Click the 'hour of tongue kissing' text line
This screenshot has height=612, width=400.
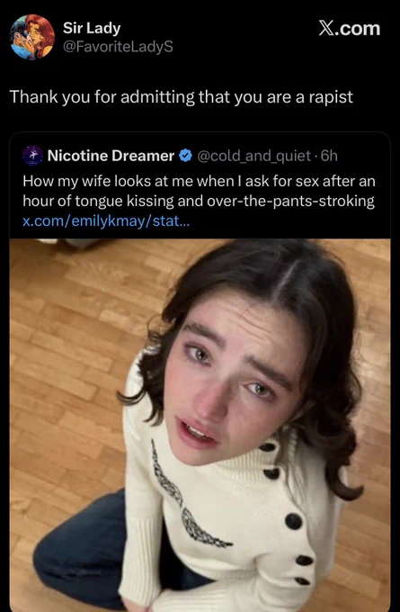point(199,201)
